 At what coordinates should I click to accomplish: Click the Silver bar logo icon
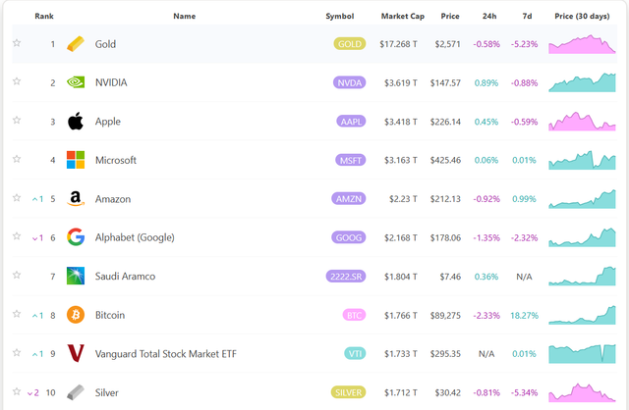76,392
